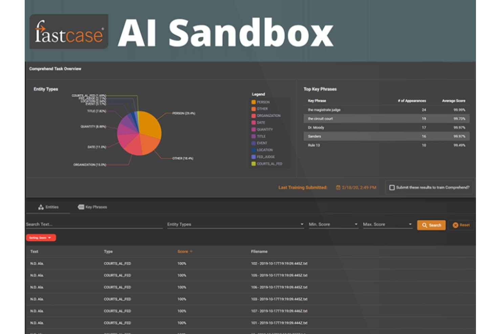Click the Filename column header

pyautogui.click(x=259, y=251)
